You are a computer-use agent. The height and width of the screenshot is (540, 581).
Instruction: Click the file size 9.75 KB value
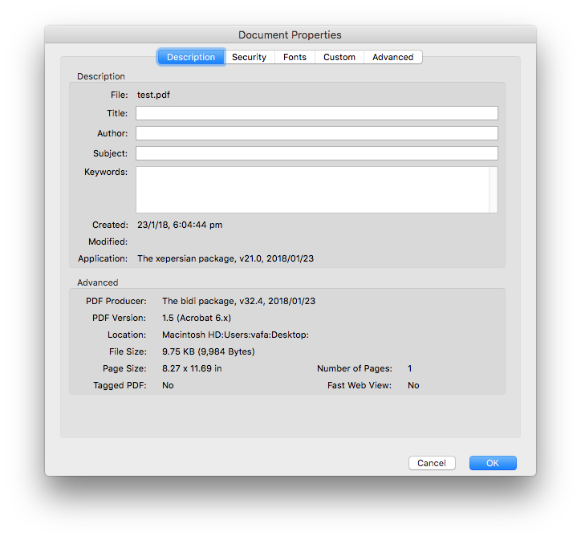point(208,351)
